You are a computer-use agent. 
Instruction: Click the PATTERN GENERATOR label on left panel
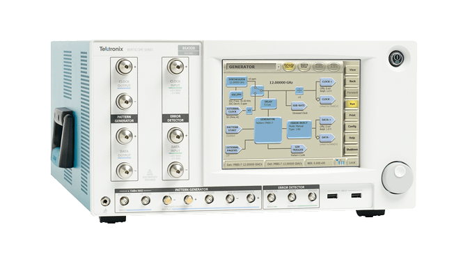(124, 118)
